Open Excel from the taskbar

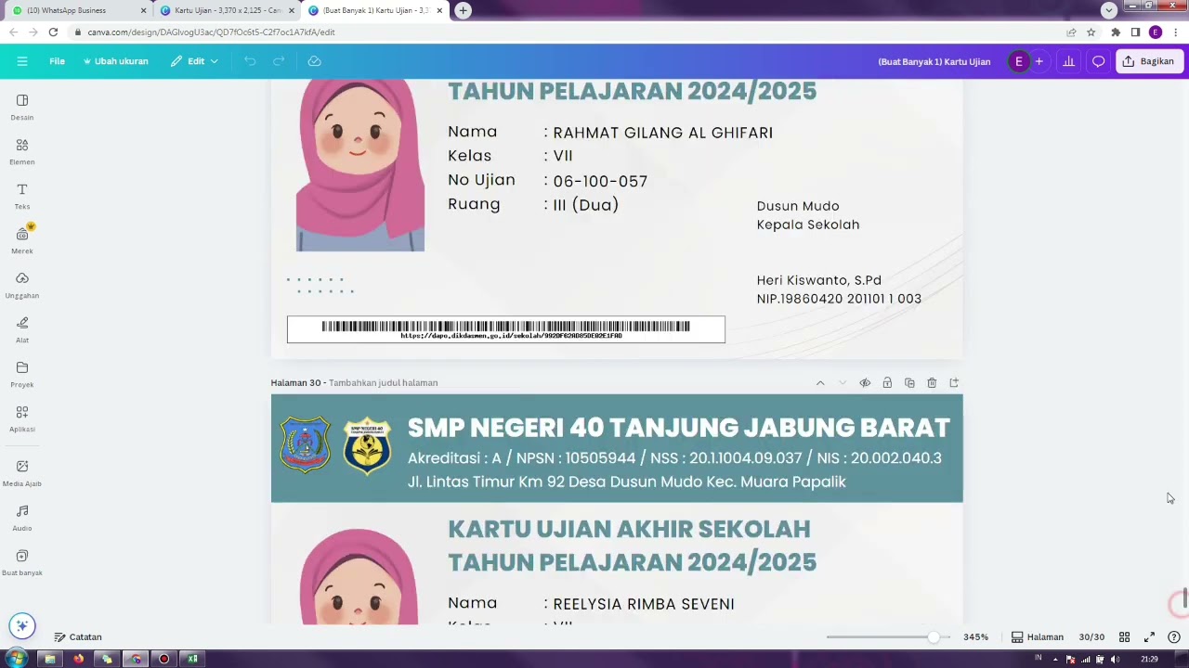192,659
